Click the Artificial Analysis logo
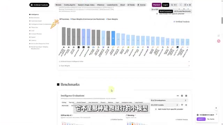223x125 pixels. point(39,5)
